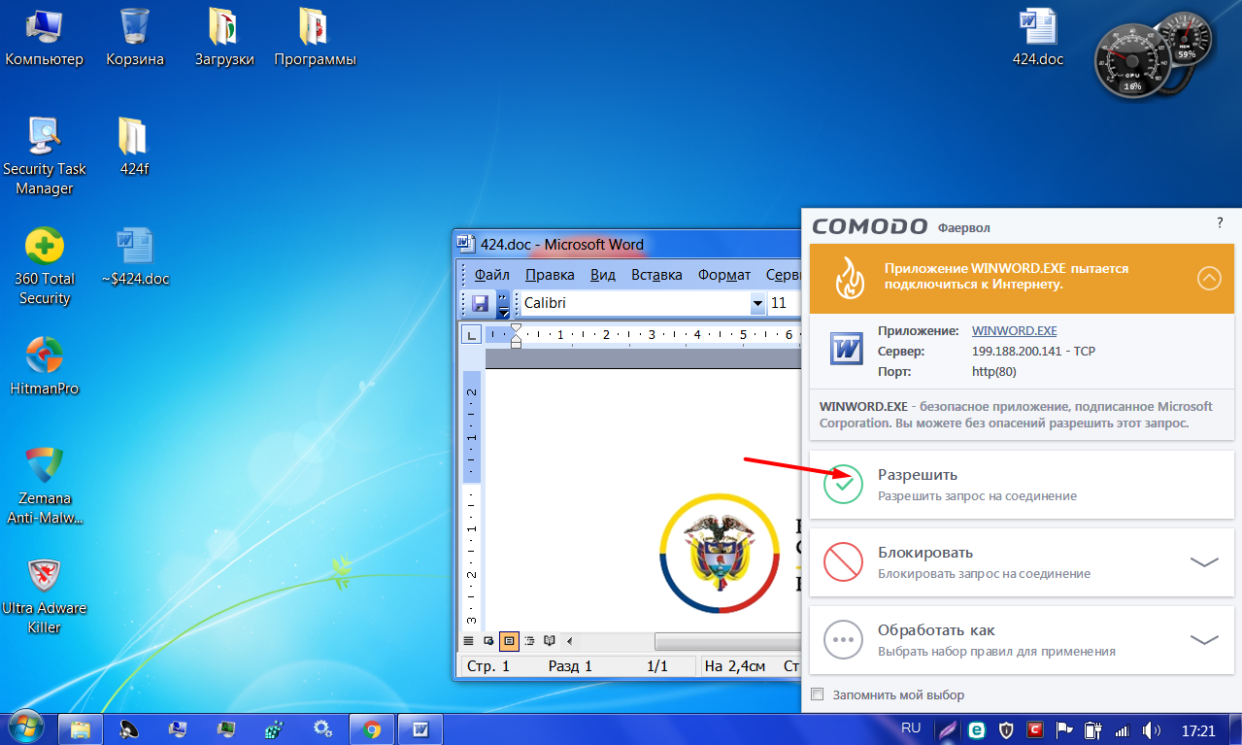This screenshot has width=1242, height=745.
Task: Select the ~$424.doc file icon
Action: (x=135, y=257)
